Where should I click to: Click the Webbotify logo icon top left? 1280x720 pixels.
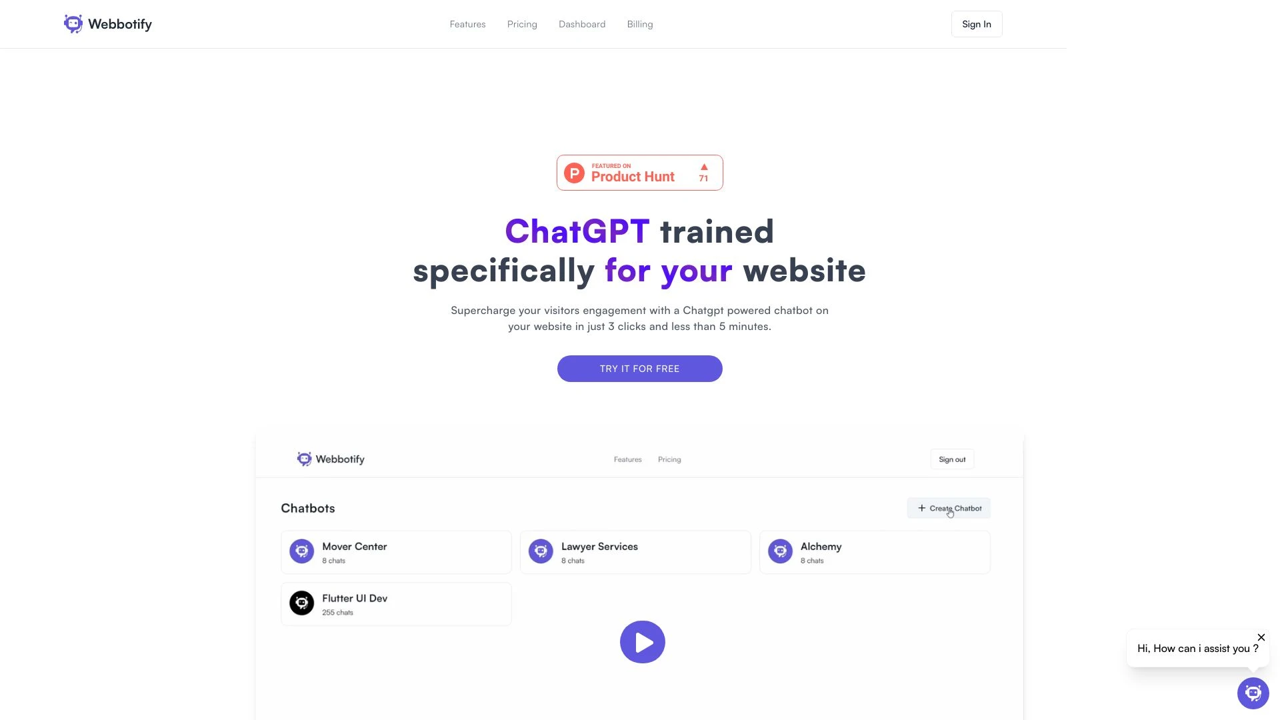point(73,24)
